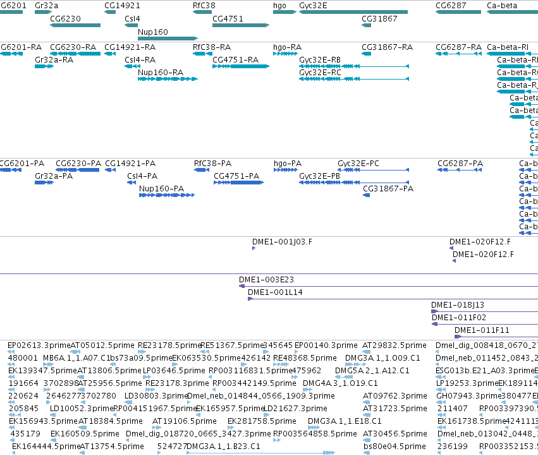Viewport: 538px width, 456px height.
Task: Click the CG31867 gene label
Action: tap(379, 19)
